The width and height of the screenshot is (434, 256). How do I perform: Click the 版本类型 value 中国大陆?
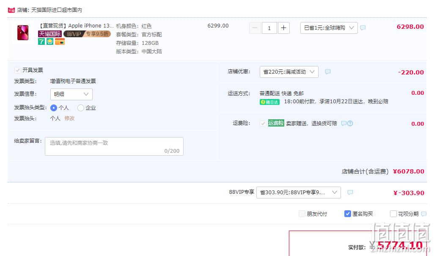click(152, 52)
